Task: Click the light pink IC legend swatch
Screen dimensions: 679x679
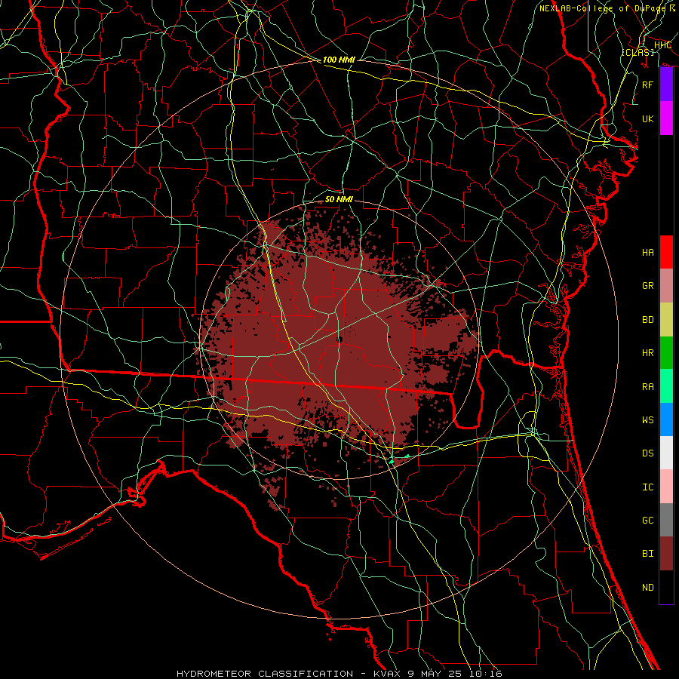Action: tap(666, 487)
